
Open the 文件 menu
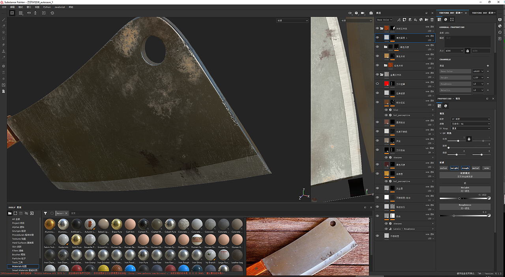coord(4,7)
